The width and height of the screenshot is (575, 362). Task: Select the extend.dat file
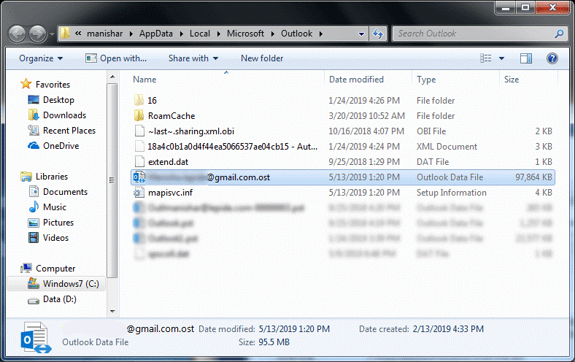(168, 162)
